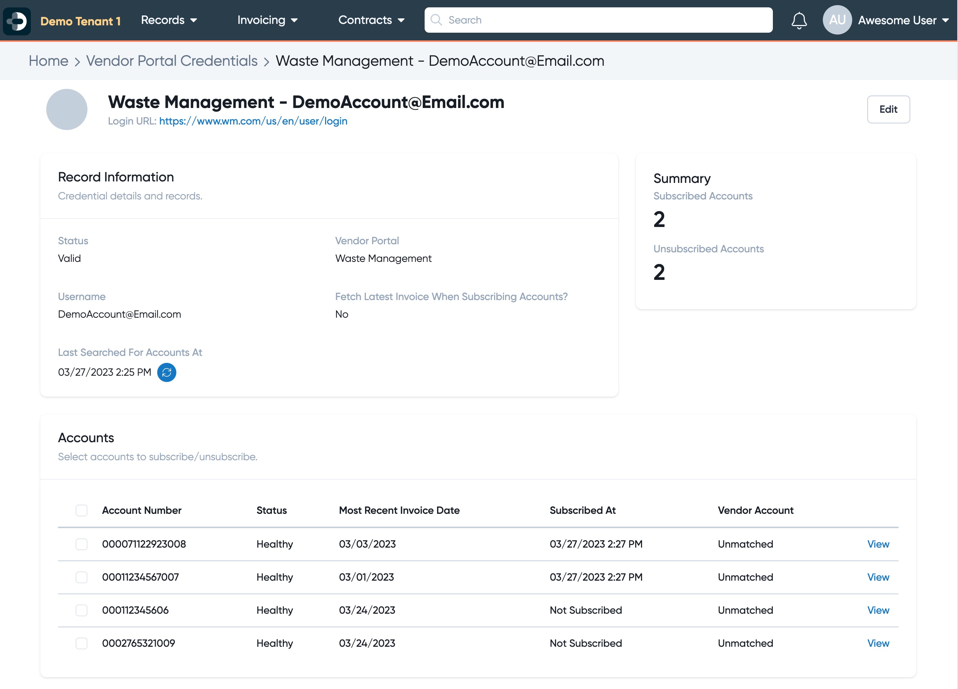This screenshot has width=958, height=689.
Task: Open the notifications bell
Action: click(799, 20)
